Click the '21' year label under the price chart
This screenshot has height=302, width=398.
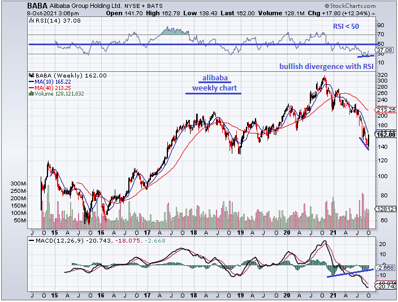tap(333, 232)
